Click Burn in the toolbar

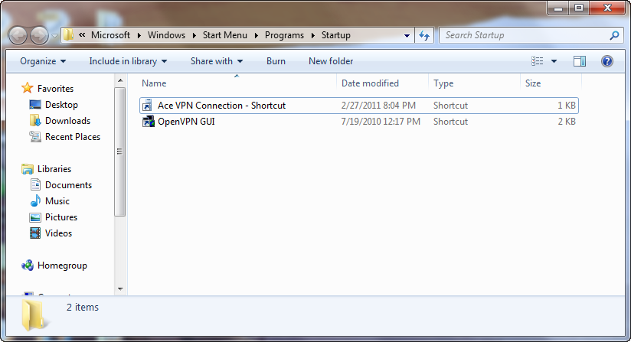pyautogui.click(x=276, y=61)
